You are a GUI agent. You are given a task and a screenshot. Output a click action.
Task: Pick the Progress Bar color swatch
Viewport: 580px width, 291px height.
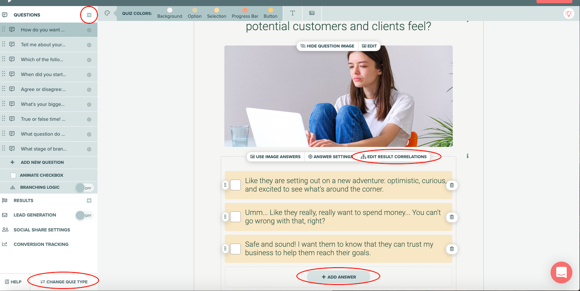[x=245, y=10]
